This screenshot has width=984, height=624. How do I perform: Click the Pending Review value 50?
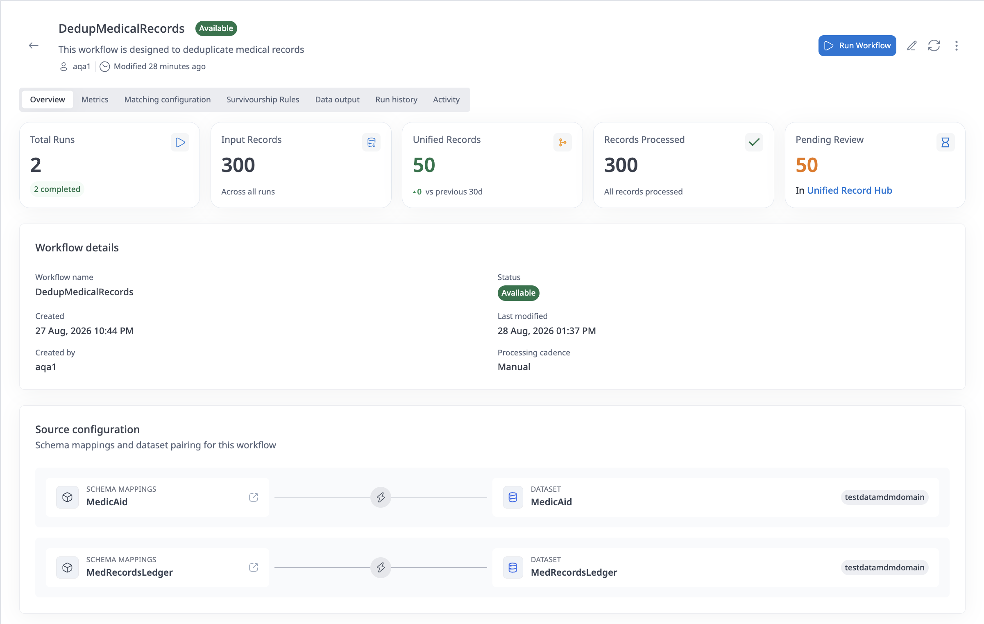point(807,165)
